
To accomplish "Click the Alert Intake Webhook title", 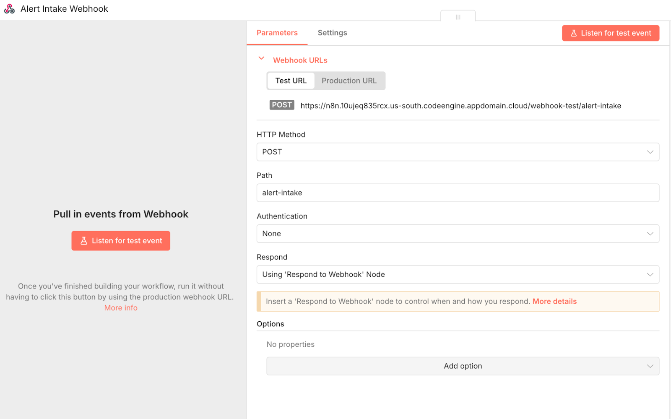I will pos(64,9).
